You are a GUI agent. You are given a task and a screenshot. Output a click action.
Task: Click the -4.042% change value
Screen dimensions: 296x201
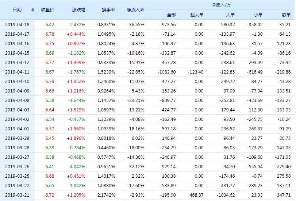tap(77, 167)
